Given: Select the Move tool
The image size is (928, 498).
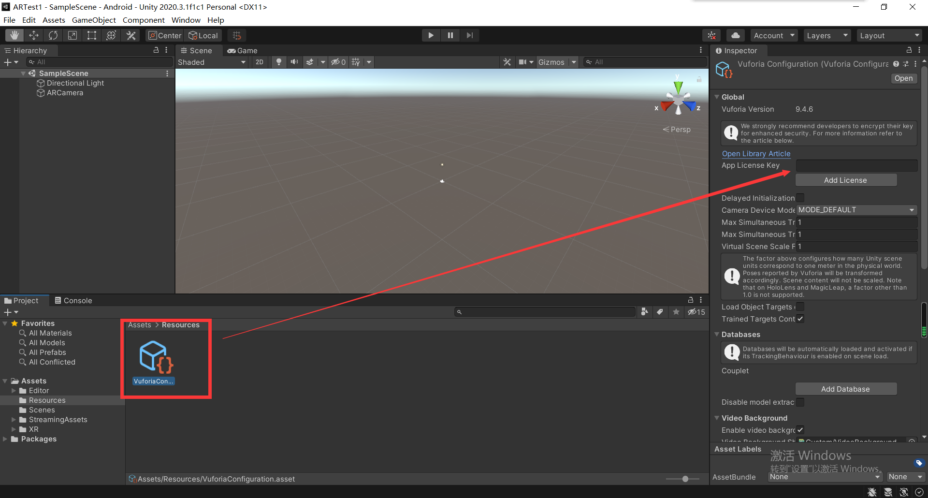Looking at the screenshot, I should pyautogui.click(x=33, y=35).
